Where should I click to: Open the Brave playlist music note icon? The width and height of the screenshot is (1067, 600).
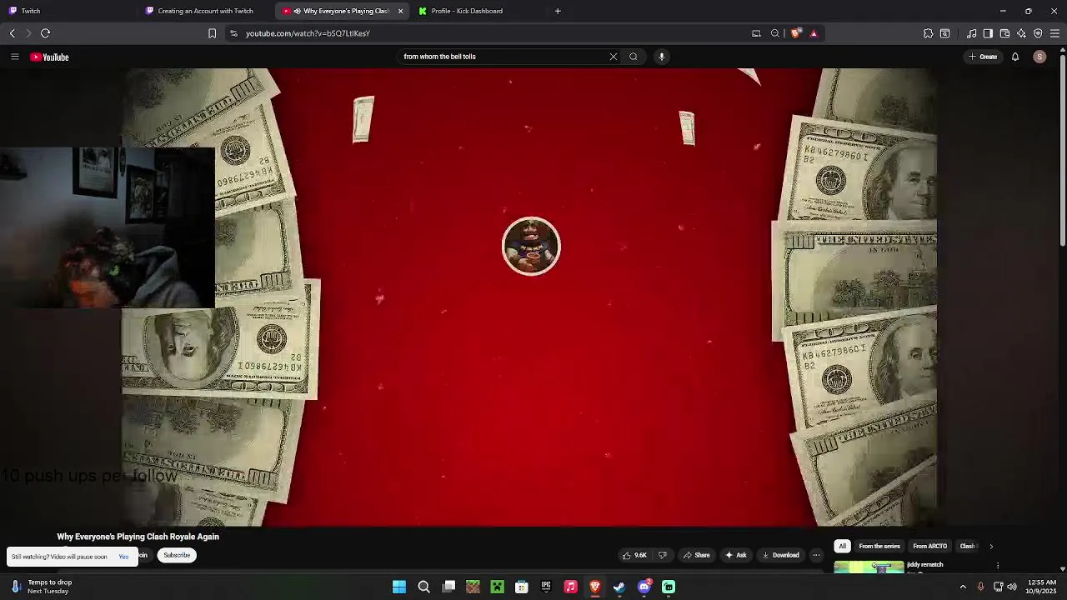pos(971,33)
